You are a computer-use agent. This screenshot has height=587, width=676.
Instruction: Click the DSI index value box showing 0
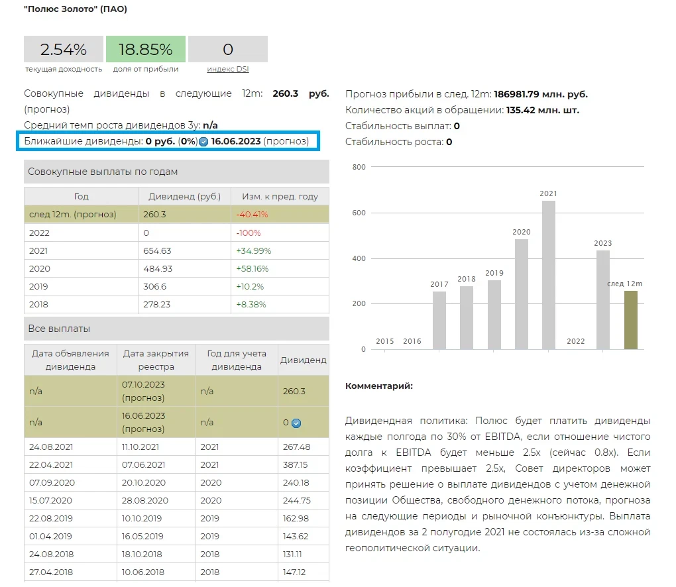coord(227,50)
